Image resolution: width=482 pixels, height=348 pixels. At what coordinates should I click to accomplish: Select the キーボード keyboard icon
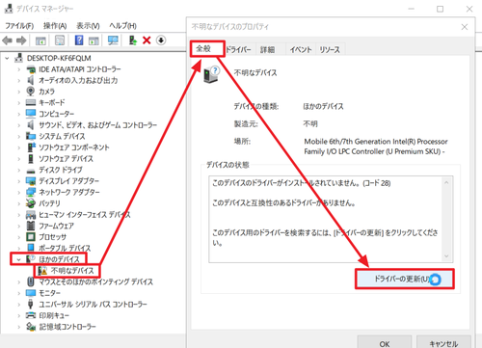(31, 102)
